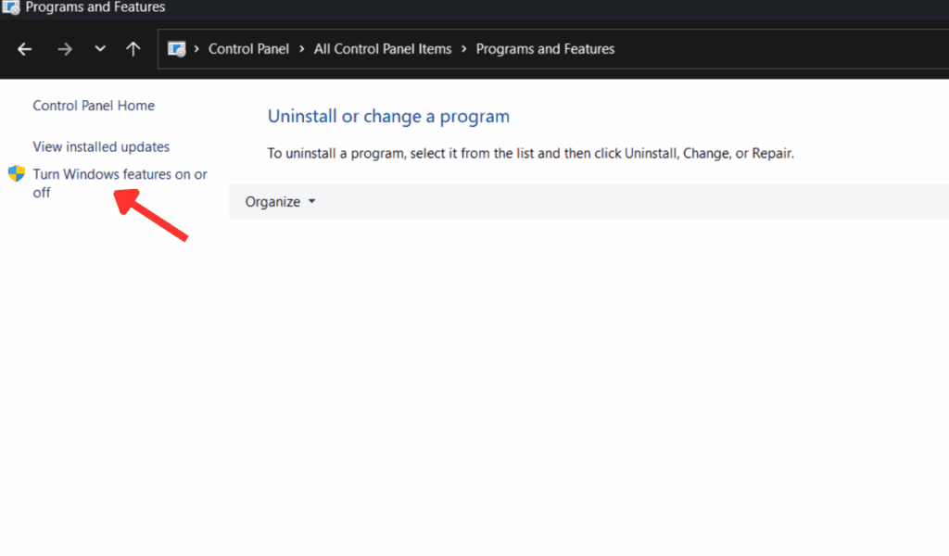Expand the chevron before Programs and Features breadcrumb

pos(464,49)
